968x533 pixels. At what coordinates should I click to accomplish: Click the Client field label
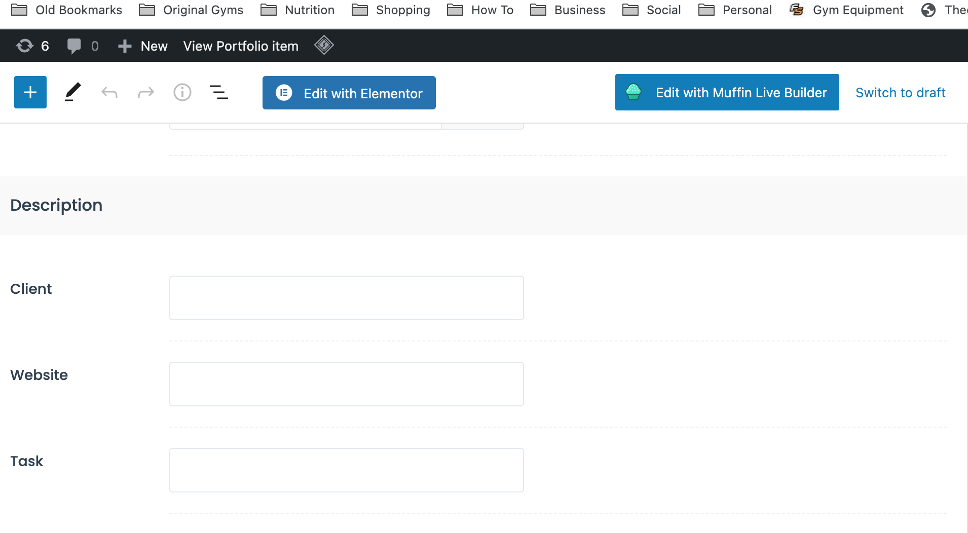[x=31, y=289]
